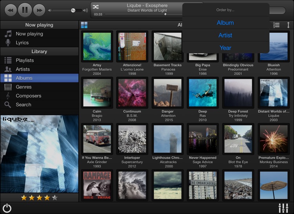Toggle shuffle mode icon
294x214 pixels.
point(96,7)
